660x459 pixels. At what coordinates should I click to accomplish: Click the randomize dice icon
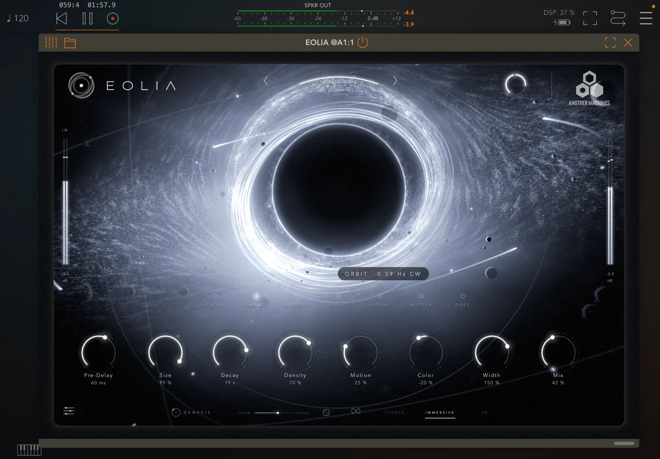pyautogui.click(x=326, y=412)
